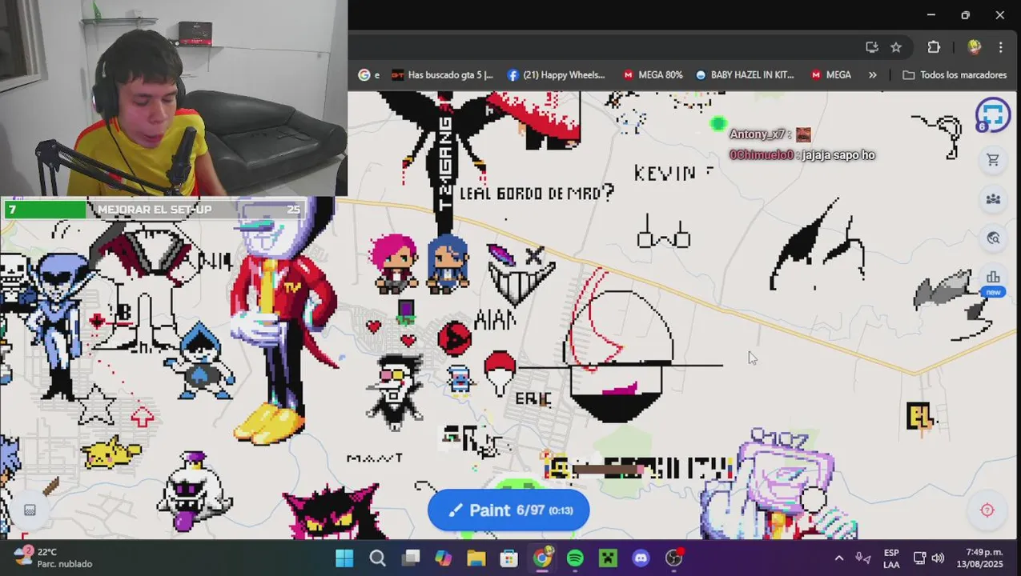Click the 'jajaja sapo ho' chat message
Screen dimensions: 1021x576
tap(838, 155)
